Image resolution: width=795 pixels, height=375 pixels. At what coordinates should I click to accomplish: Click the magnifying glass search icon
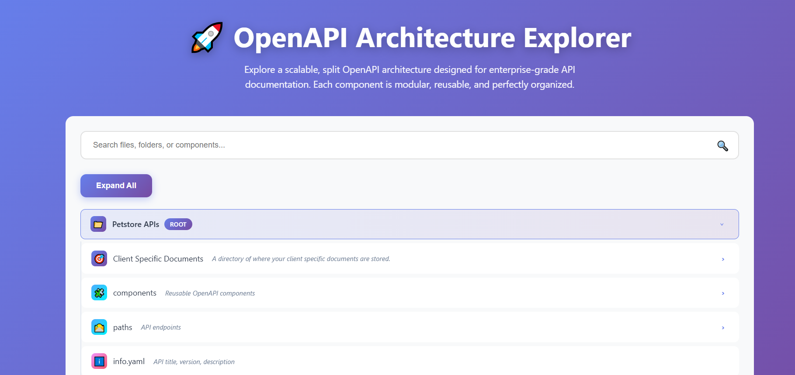click(722, 145)
